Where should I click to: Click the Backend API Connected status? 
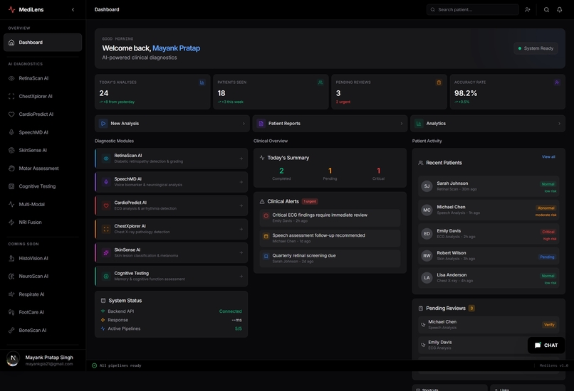click(230, 311)
